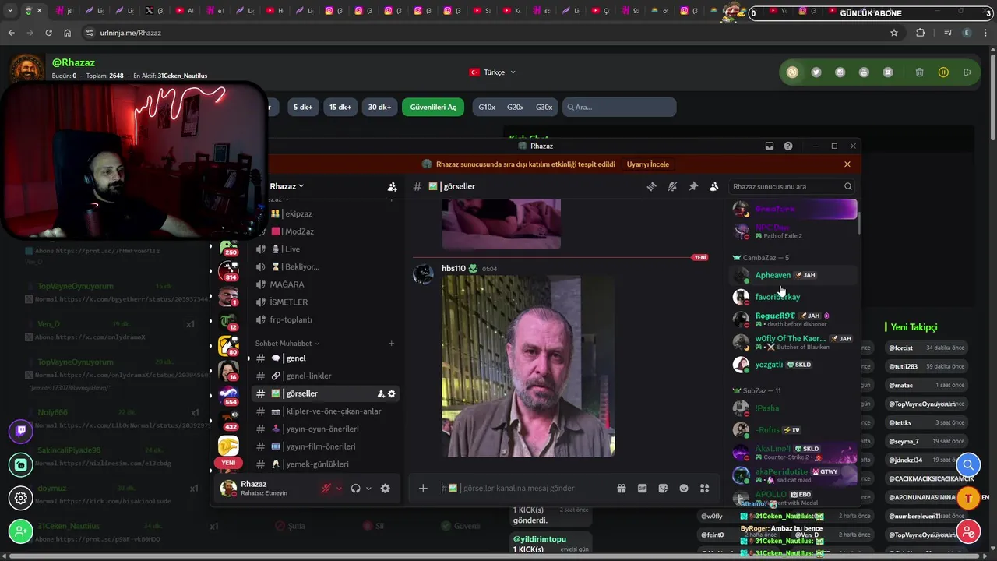Screen dimensions: 997x561
Task: Open görseller channel settings gear
Action: point(392,394)
